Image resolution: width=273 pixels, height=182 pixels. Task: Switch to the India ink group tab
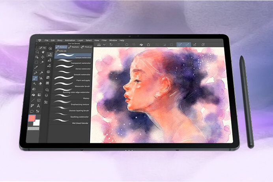[61, 51]
